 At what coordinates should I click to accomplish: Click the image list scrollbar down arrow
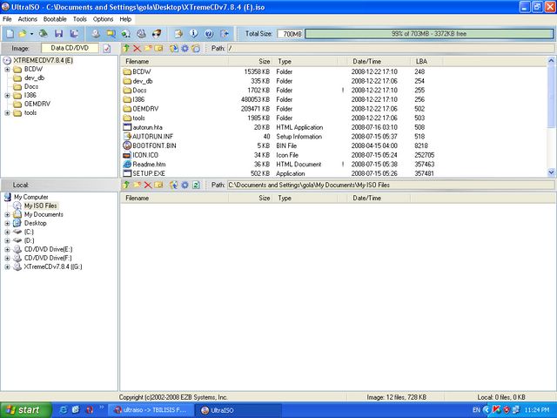point(551,172)
